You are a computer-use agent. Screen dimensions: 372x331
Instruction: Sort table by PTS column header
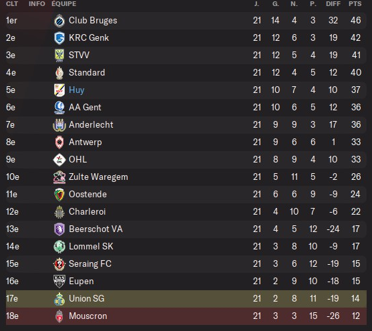coord(355,4)
